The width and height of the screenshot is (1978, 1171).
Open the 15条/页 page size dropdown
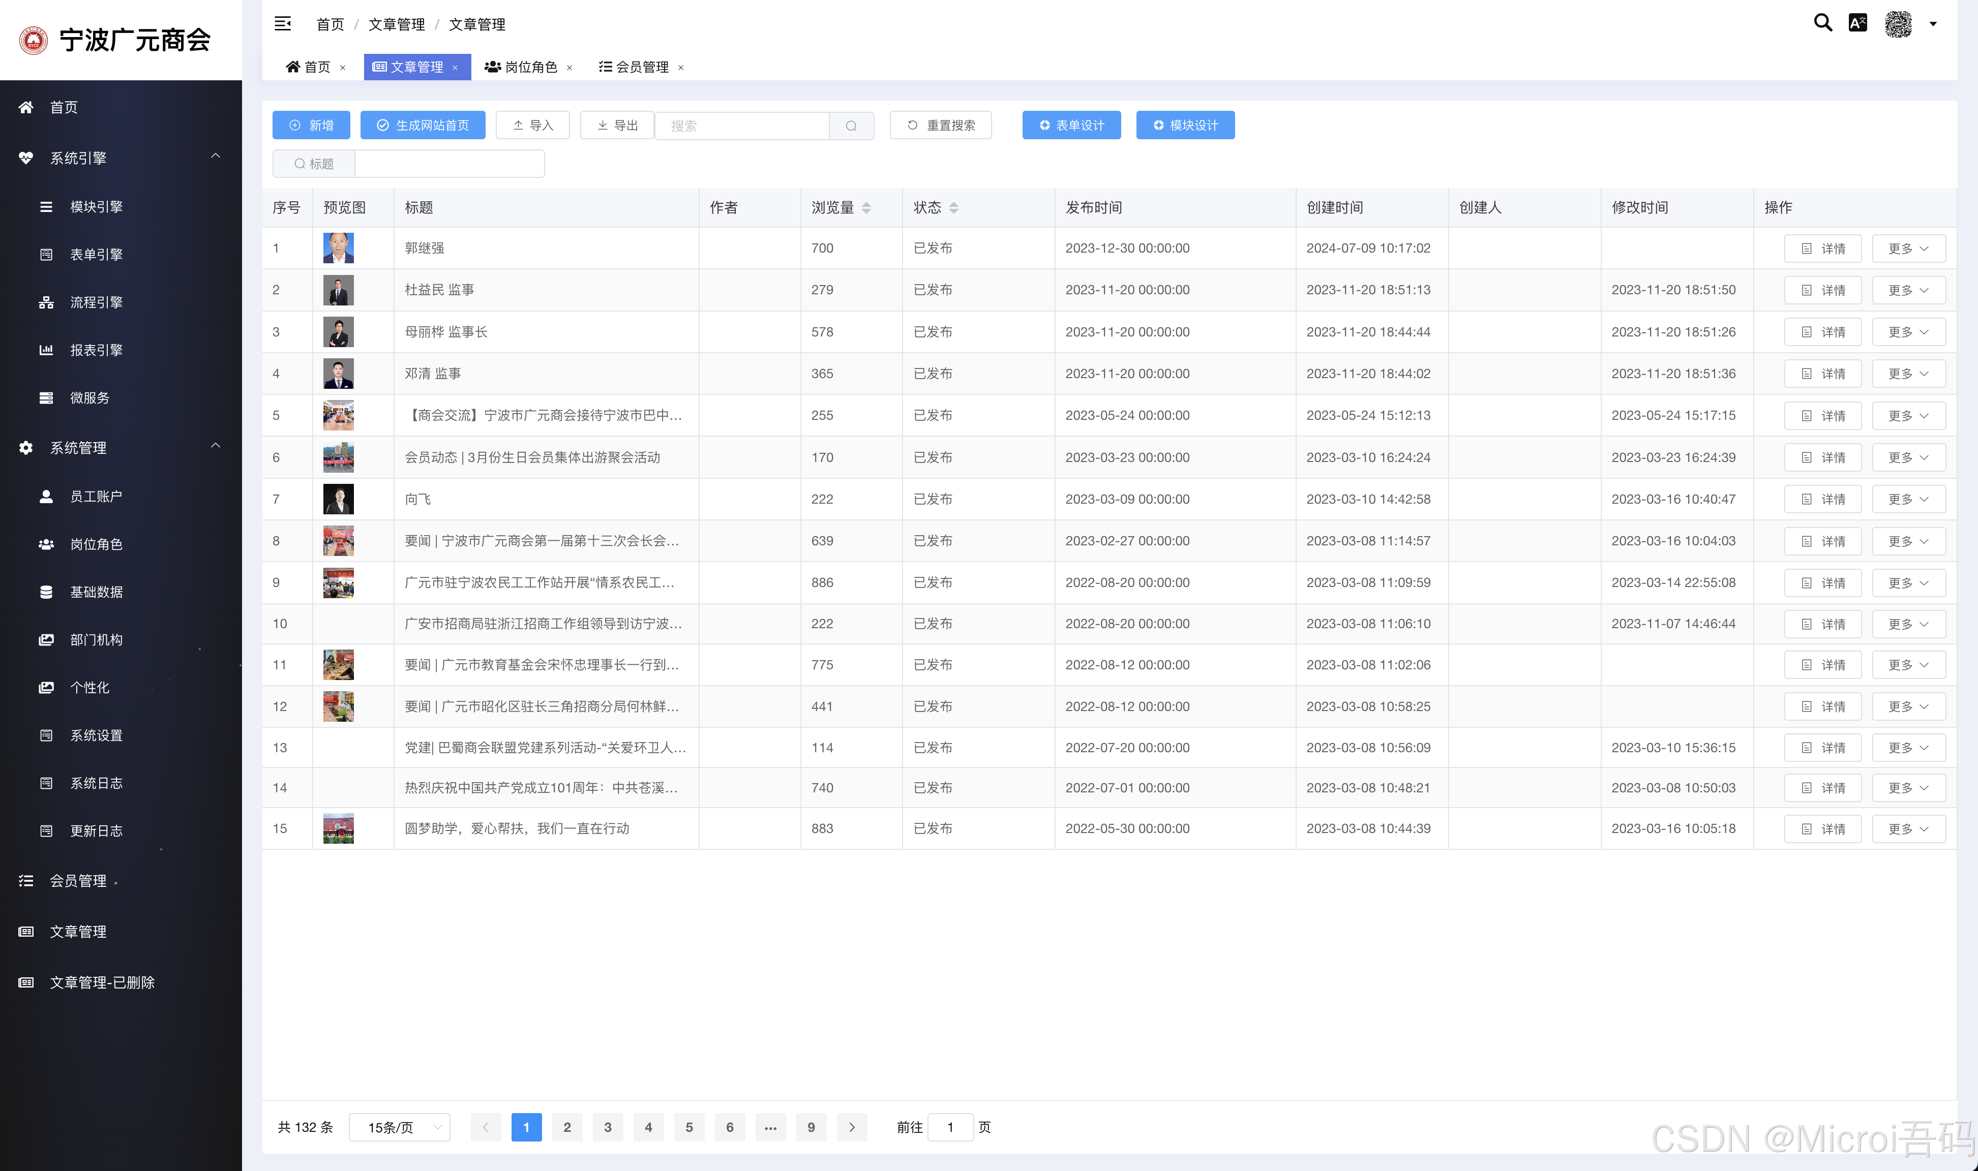tap(399, 1127)
